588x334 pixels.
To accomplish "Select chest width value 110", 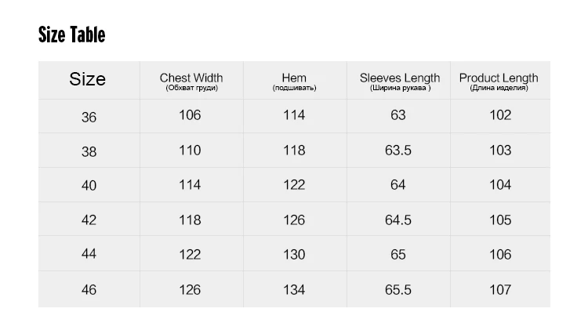I will [190, 150].
